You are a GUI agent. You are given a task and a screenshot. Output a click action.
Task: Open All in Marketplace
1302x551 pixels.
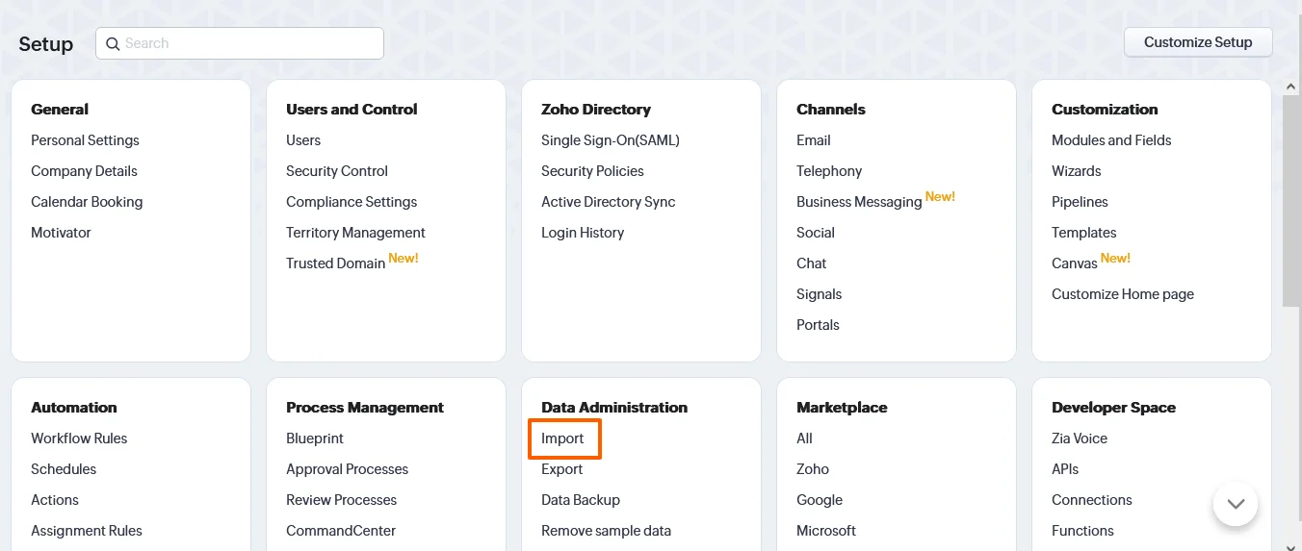[804, 438]
